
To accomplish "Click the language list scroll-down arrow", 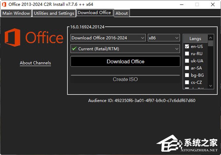I will click(211, 86).
